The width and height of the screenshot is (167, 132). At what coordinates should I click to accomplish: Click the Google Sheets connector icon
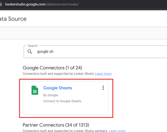tap(35, 90)
